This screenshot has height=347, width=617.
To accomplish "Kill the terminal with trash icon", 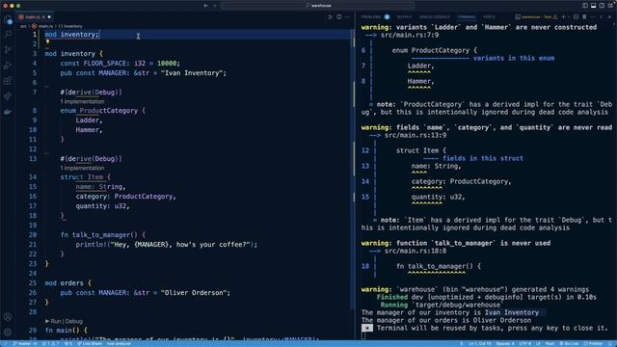I will point(584,17).
